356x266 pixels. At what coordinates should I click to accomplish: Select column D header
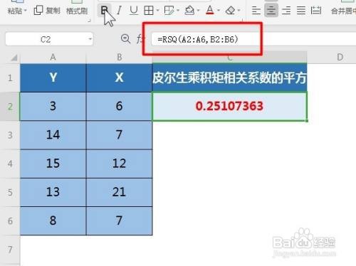(340, 57)
